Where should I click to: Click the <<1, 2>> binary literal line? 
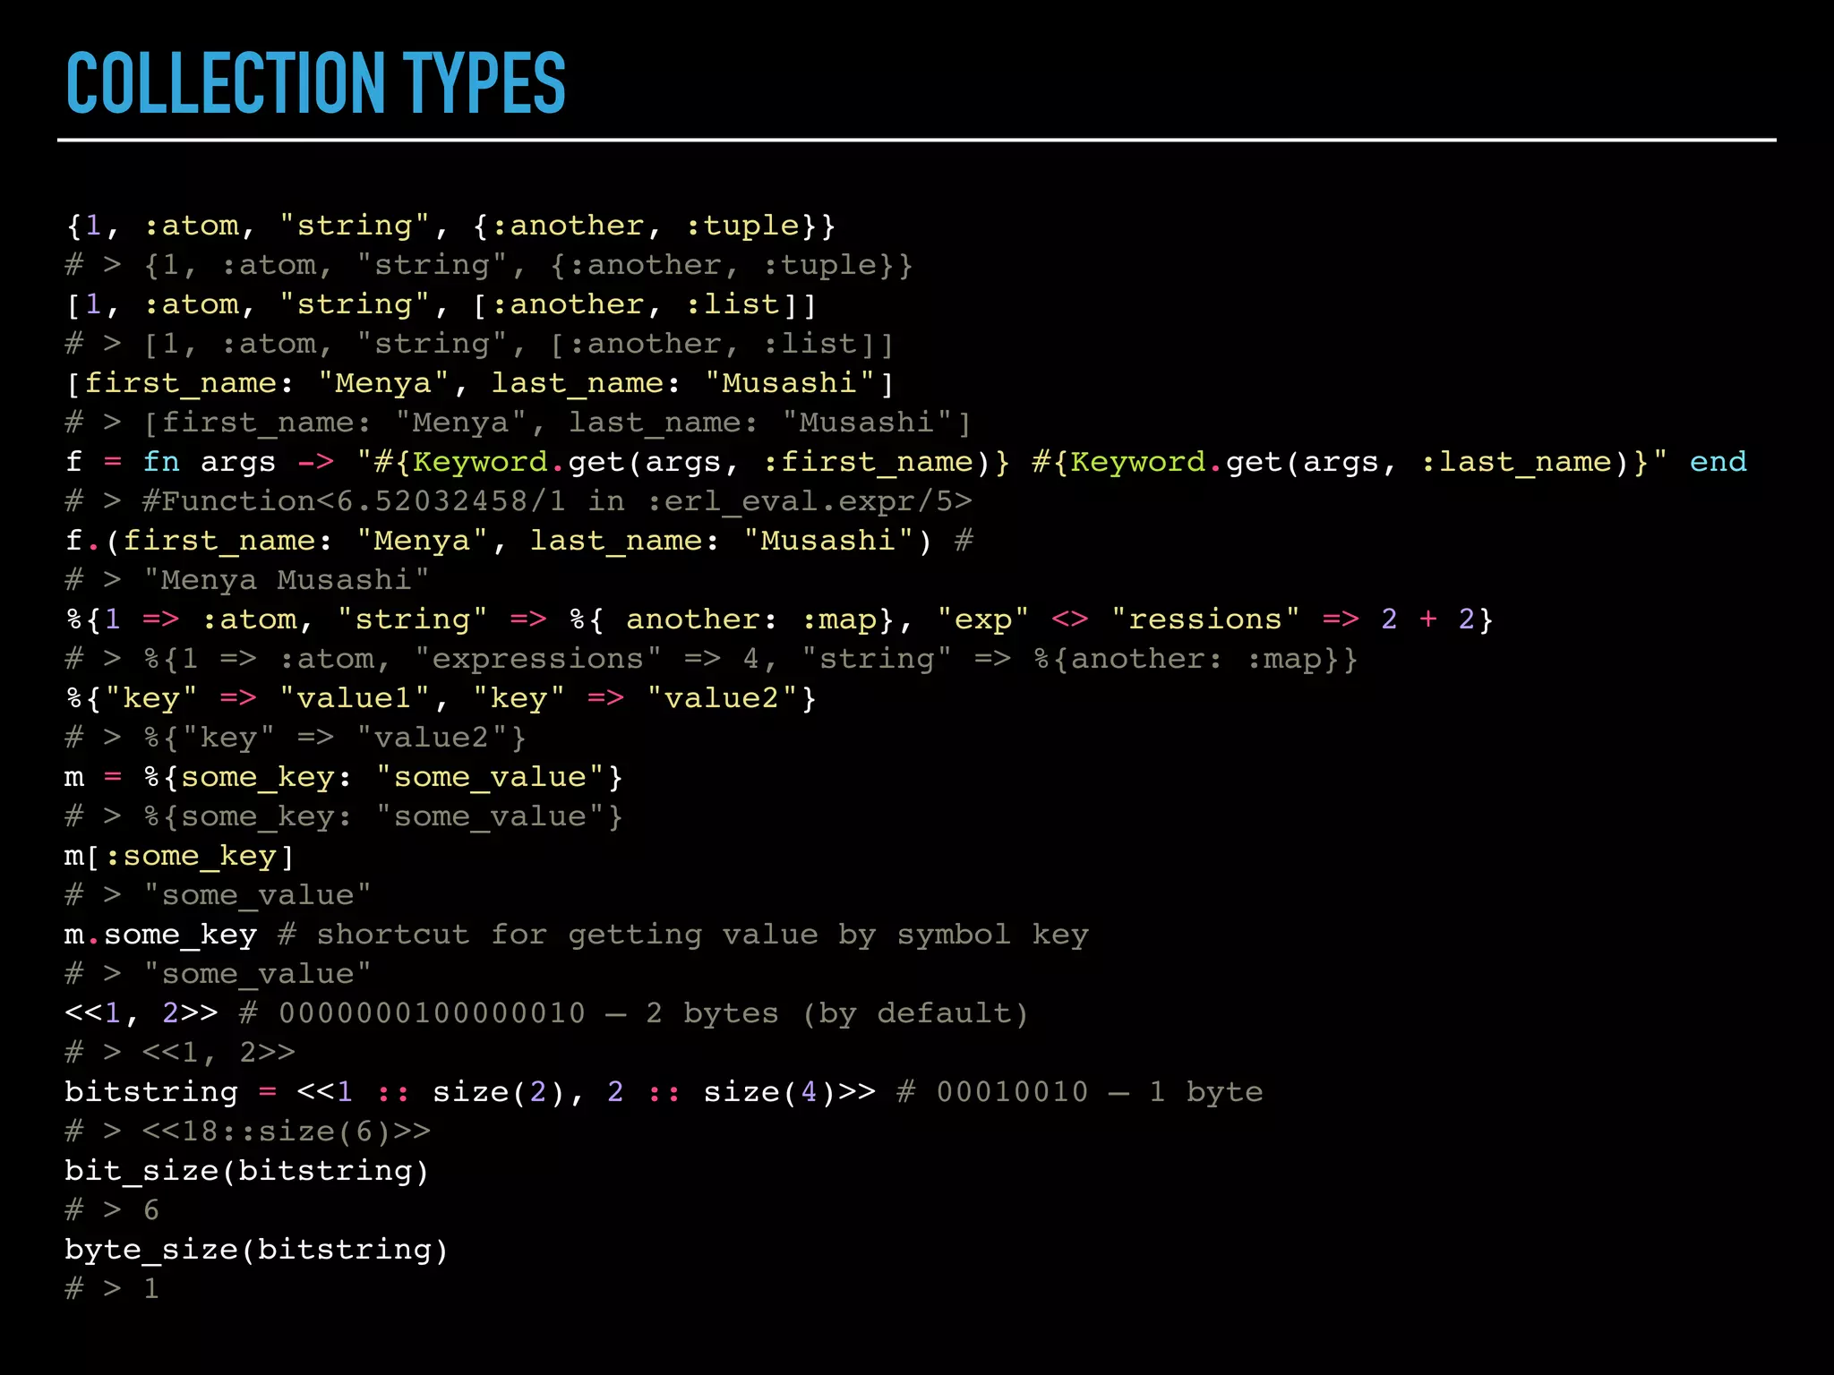pyautogui.click(x=141, y=1013)
